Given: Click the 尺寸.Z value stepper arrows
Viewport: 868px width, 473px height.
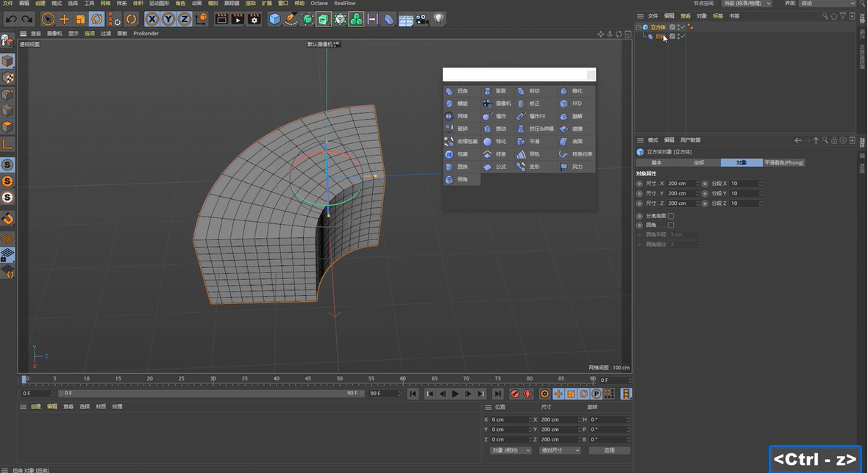Looking at the screenshot, I should (697, 203).
